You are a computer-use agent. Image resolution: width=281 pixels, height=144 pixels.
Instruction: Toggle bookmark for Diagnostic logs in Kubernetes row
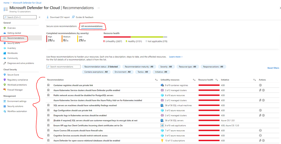[x=48, y=115]
